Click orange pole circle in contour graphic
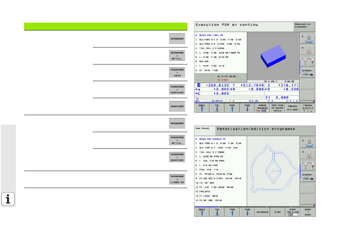This screenshot has height=238, width=338. tap(272, 171)
